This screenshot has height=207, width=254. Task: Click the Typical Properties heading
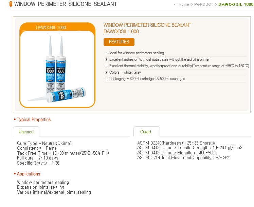coord(34,119)
